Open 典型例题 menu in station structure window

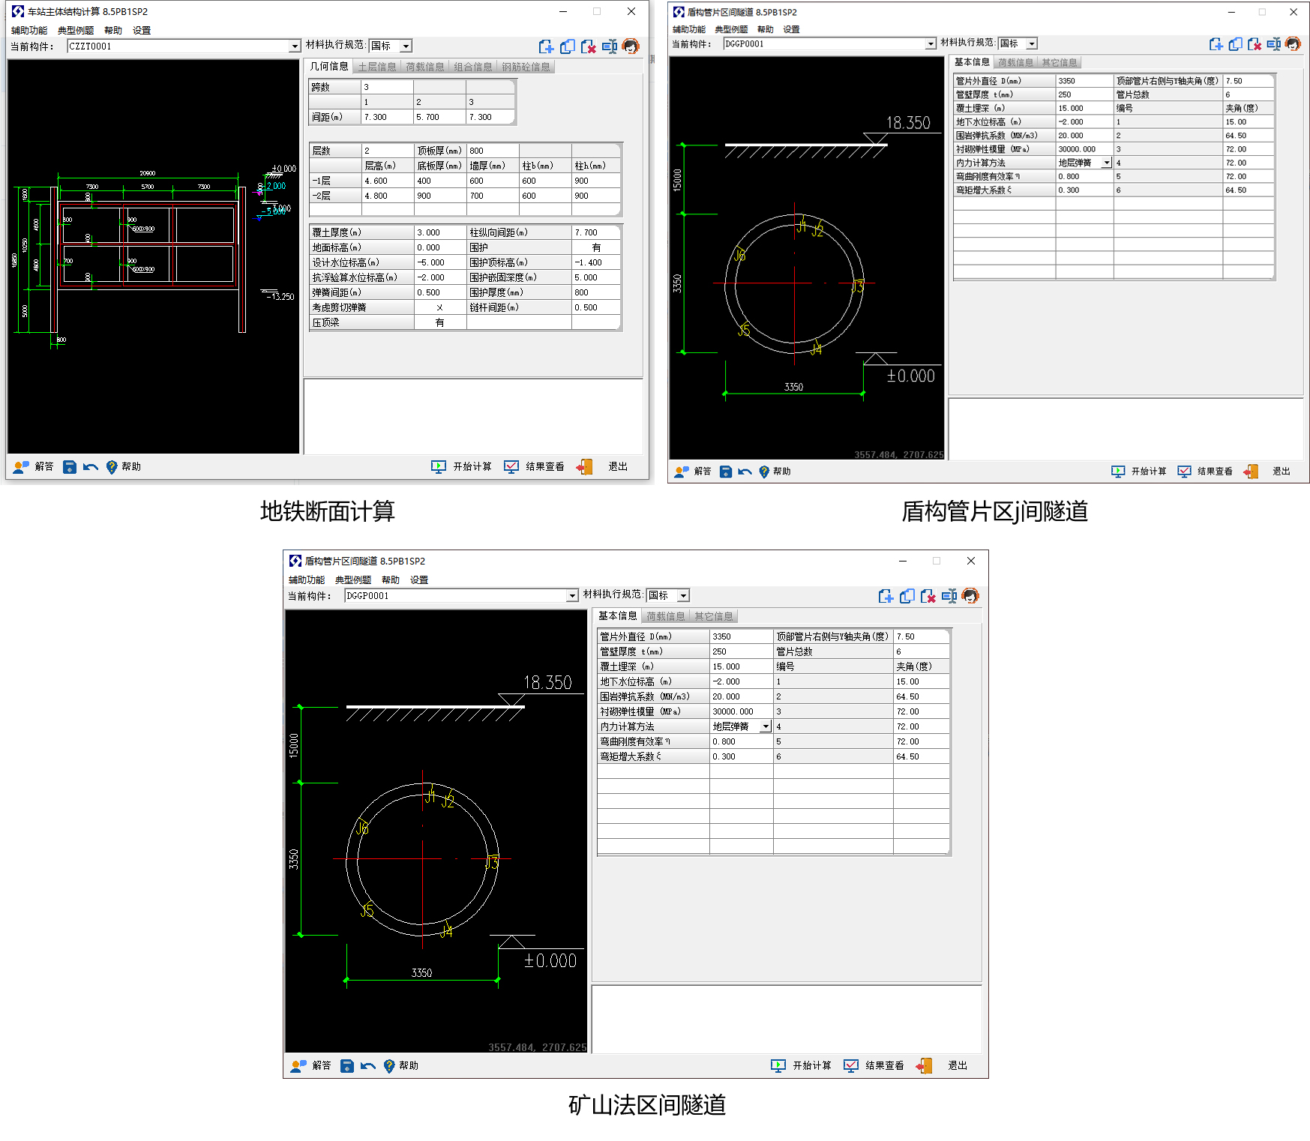(76, 31)
